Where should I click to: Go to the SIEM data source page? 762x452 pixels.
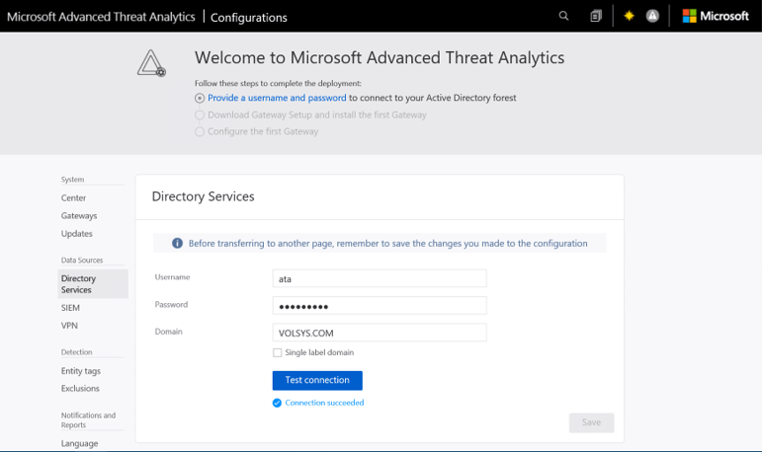(70, 308)
